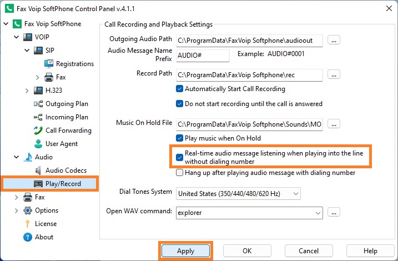Collapse the VOIP tree node
The height and width of the screenshot is (261, 398).
tap(17, 37)
